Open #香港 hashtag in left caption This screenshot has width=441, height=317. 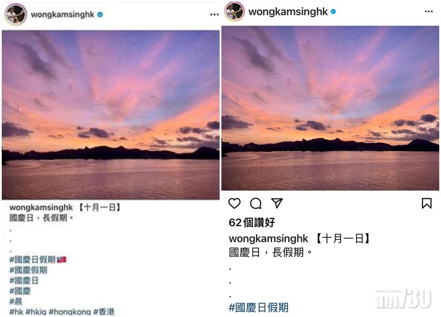pyautogui.click(x=104, y=312)
